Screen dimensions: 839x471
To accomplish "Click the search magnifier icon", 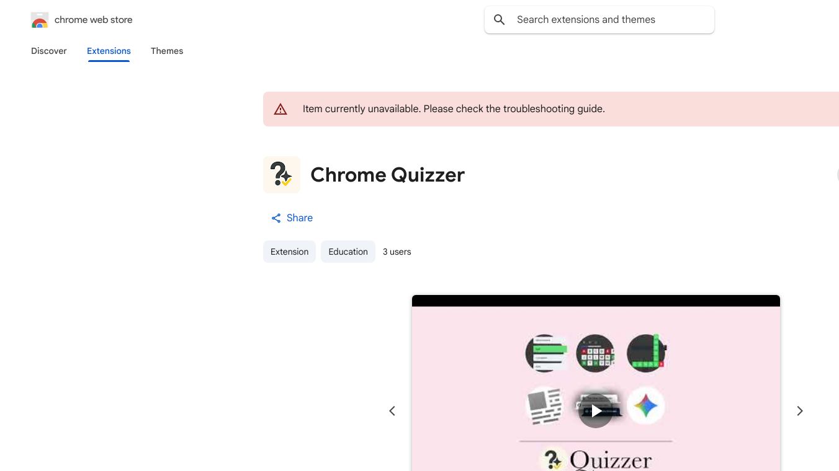I will (500, 20).
